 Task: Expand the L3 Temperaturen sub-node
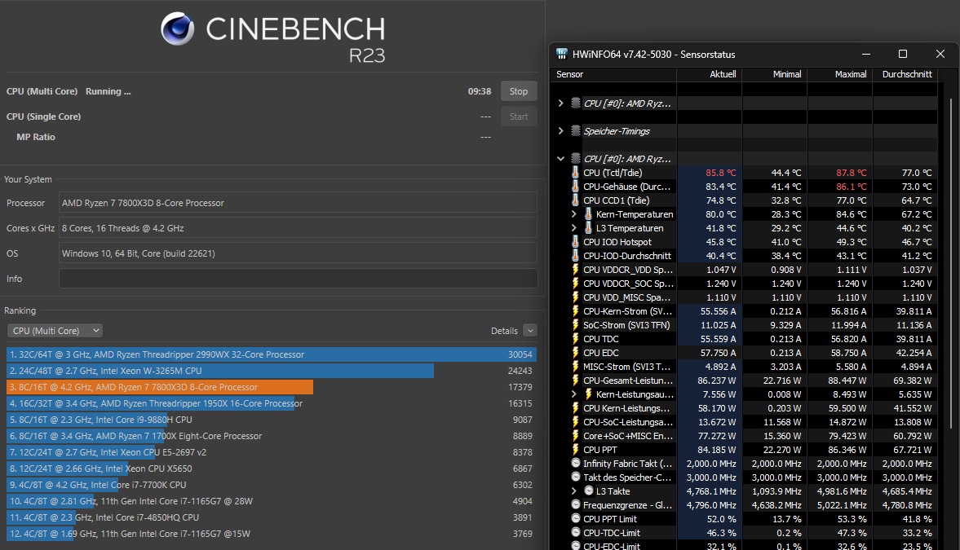[573, 227]
